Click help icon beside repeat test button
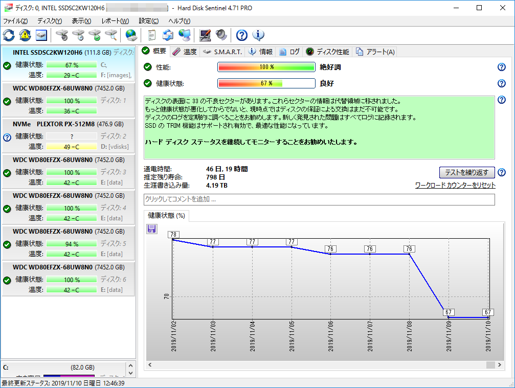515x388 pixels. pos(502,172)
